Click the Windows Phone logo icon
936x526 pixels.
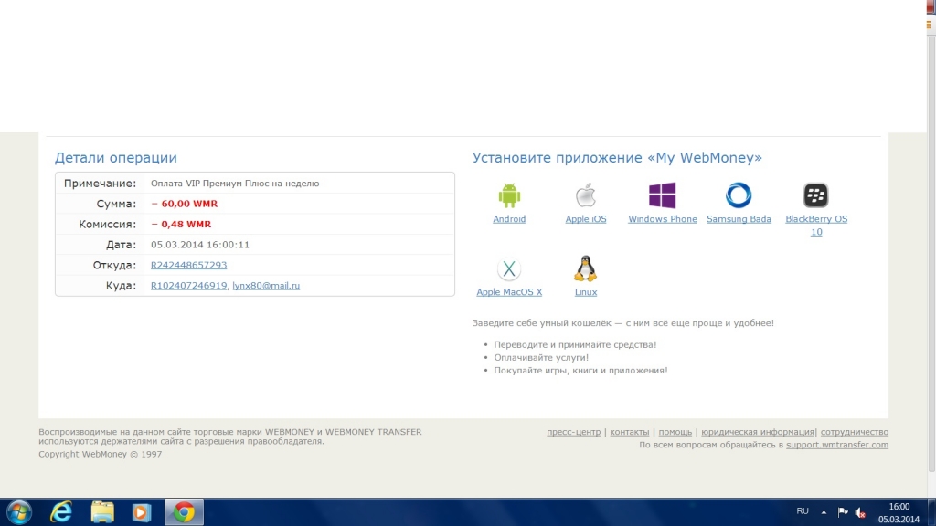click(663, 195)
